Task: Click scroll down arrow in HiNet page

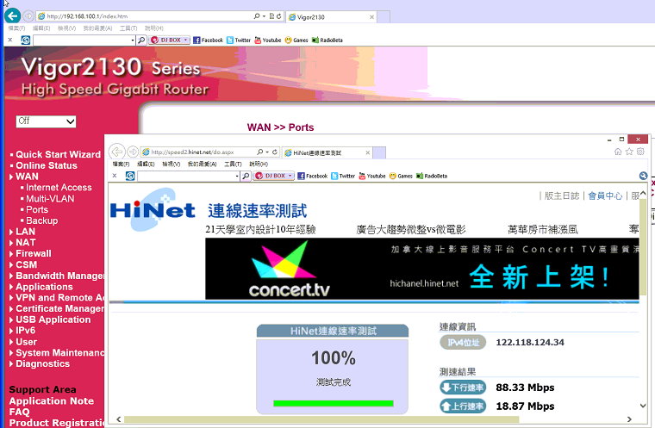Action: coord(643,406)
